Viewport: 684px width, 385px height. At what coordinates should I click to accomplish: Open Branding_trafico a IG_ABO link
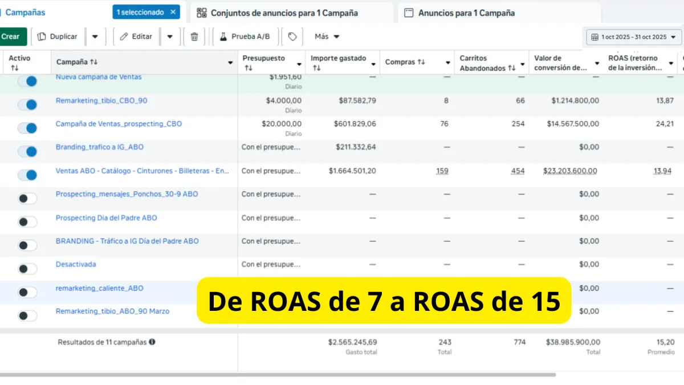(x=100, y=147)
